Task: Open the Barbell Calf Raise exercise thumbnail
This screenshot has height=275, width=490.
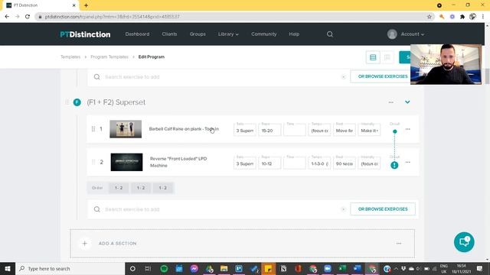Action: pos(126,129)
